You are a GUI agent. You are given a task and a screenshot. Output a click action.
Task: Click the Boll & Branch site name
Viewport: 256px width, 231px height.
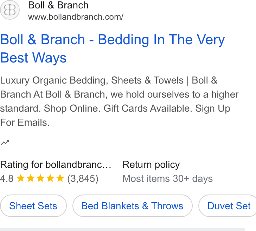pyautogui.click(x=58, y=5)
